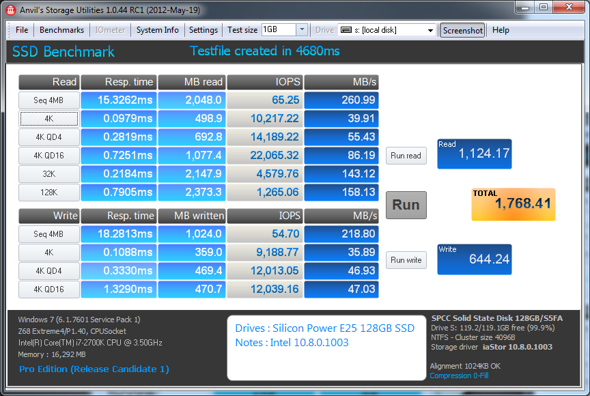
Task: Open the Benchmarks menu
Action: pos(61,30)
